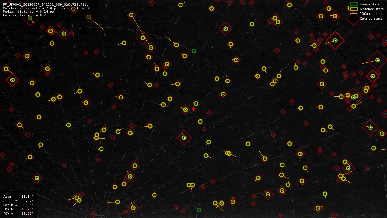Click the 'FOV h = 40.91°' readout

pyautogui.click(x=18, y=209)
